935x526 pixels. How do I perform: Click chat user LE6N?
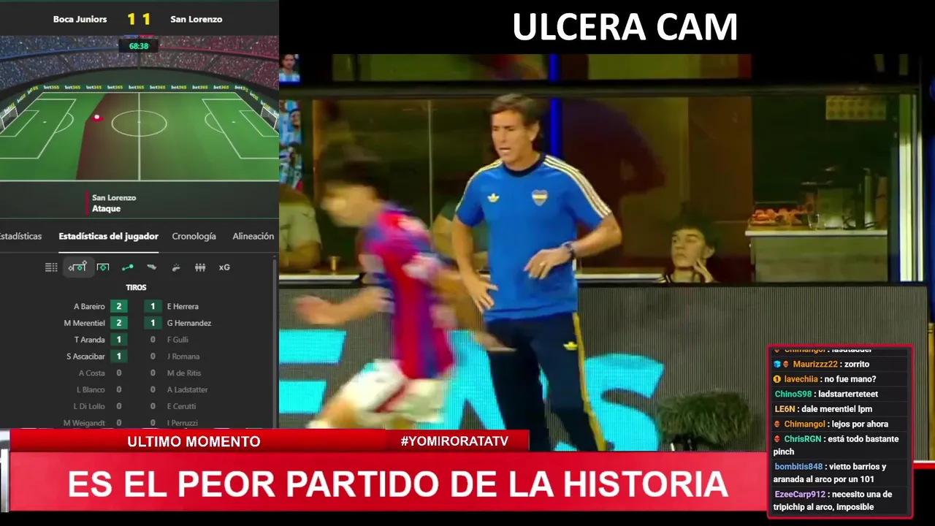click(x=785, y=409)
